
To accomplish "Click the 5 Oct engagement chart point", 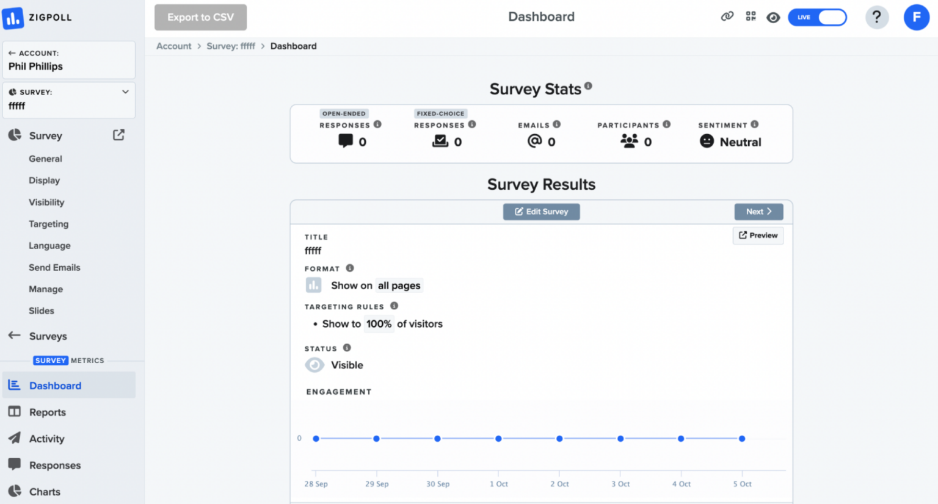I will point(741,438).
